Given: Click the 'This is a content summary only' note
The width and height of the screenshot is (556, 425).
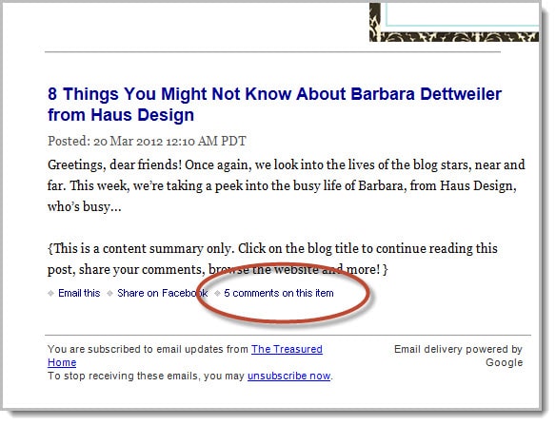Looking at the screenshot, I should (x=272, y=259).
